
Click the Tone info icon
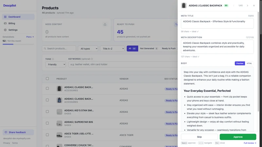(x=53, y=59)
